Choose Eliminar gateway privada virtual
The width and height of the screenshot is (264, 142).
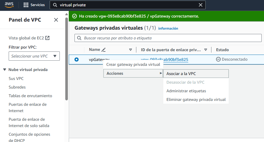point(196,99)
